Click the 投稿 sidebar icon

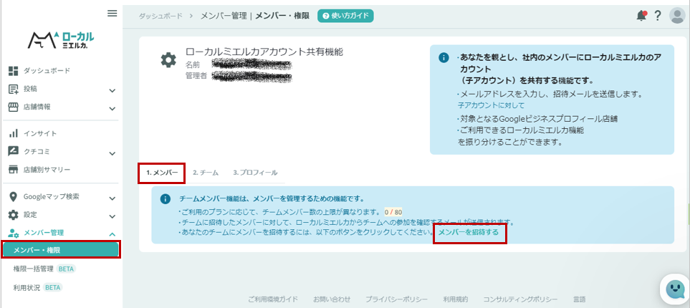13,89
